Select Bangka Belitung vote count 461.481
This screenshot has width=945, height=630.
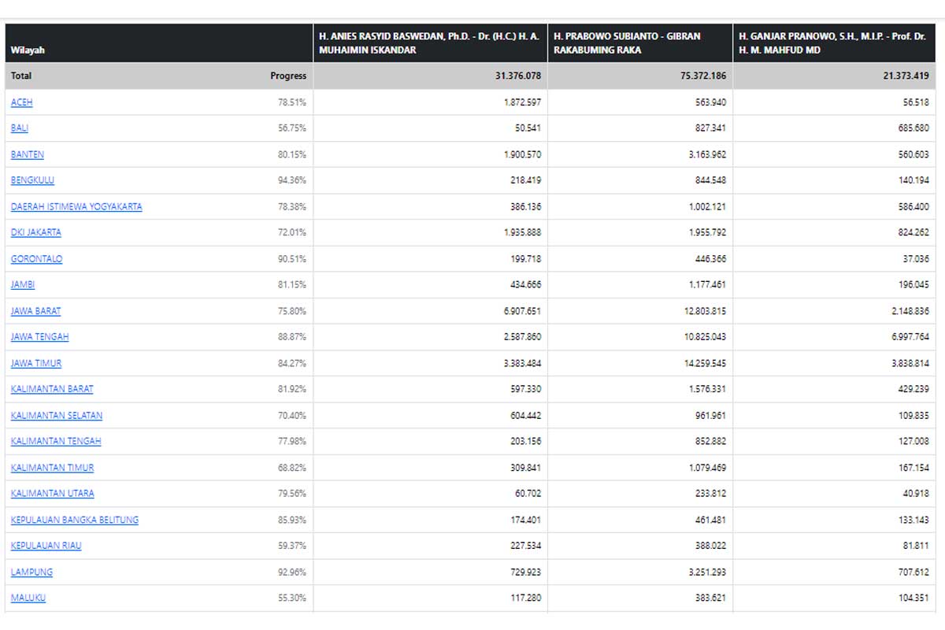point(710,520)
